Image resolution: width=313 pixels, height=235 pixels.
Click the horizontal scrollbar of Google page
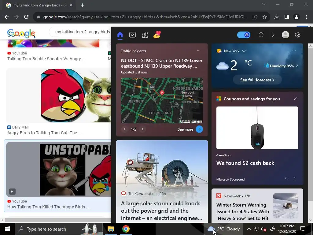(x=58, y=220)
